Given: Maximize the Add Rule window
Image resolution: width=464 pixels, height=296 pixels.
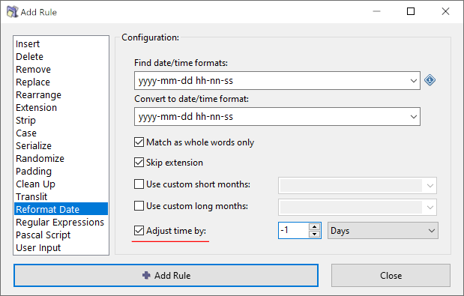Looking at the screenshot, I should [411, 11].
